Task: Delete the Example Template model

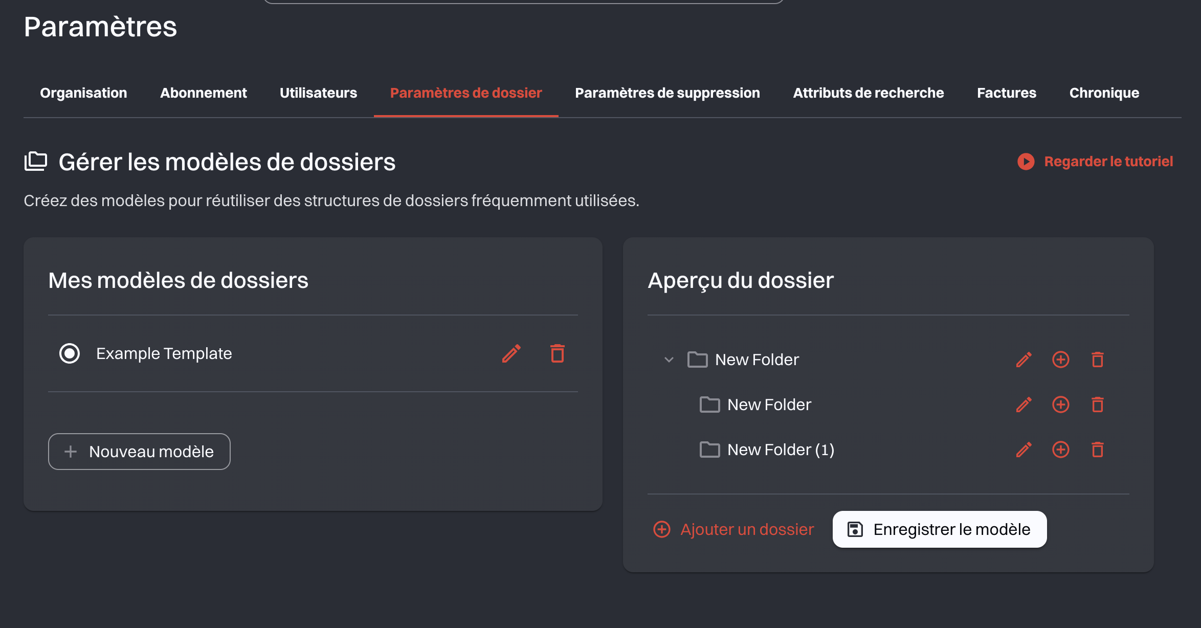Action: pos(557,353)
